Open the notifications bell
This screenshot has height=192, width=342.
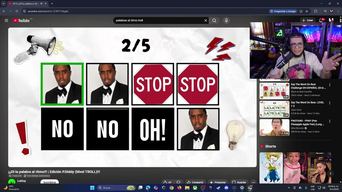point(321,20)
